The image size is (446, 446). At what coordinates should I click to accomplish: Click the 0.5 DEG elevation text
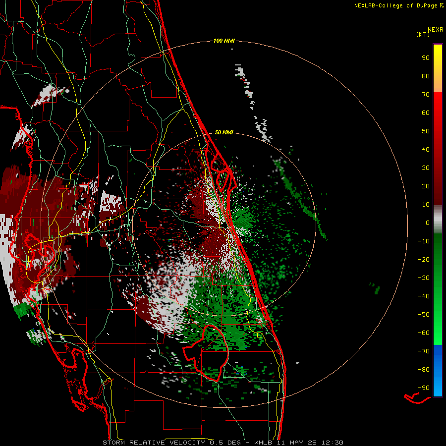(225, 443)
